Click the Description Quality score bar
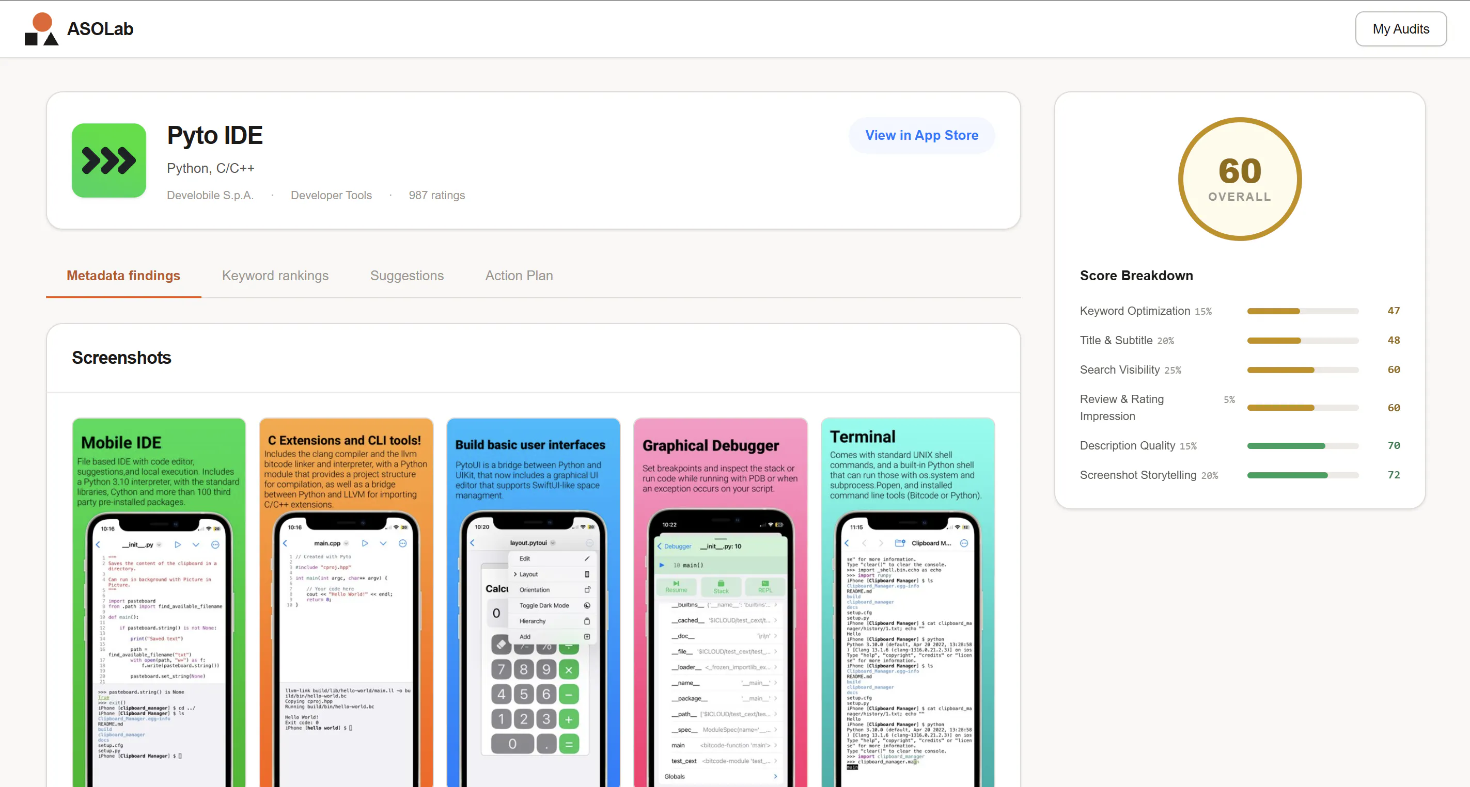 click(1303, 446)
